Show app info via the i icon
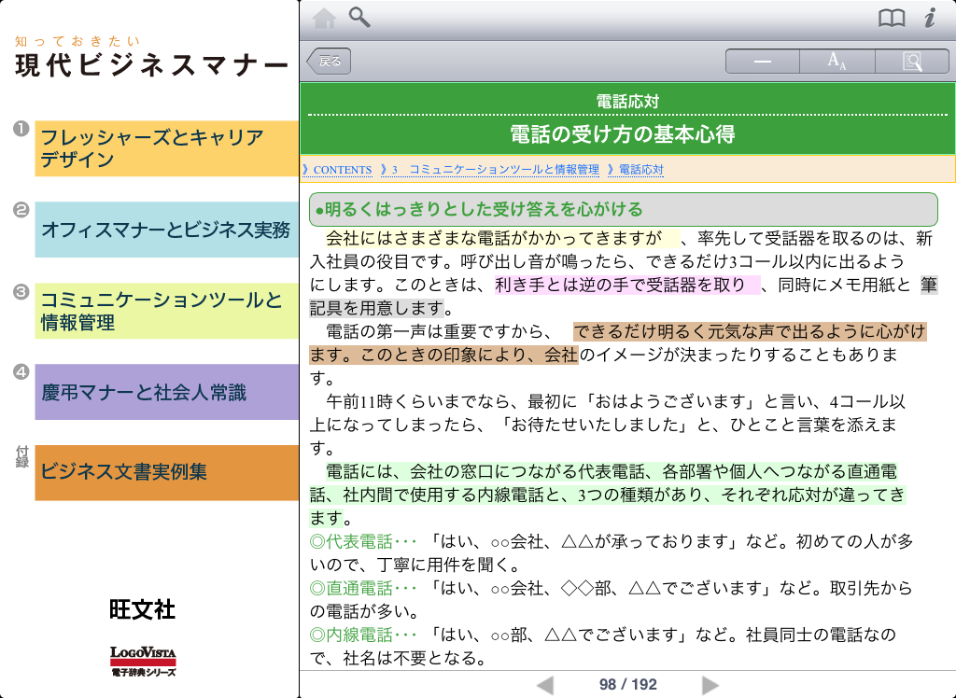This screenshot has height=698, width=956. point(930,18)
